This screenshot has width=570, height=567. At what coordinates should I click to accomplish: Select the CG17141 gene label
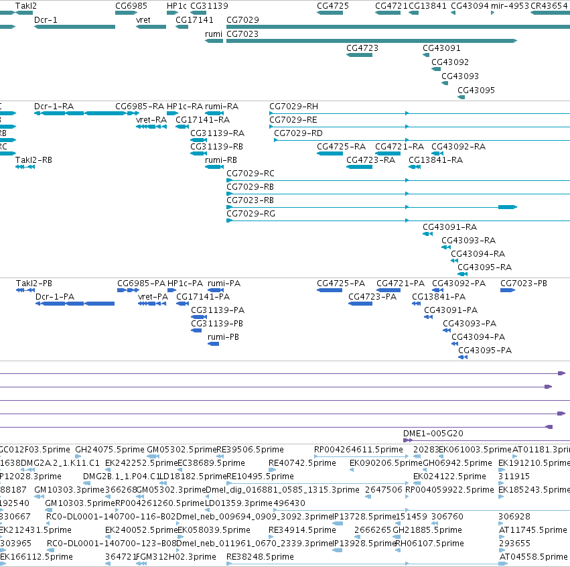194,19
